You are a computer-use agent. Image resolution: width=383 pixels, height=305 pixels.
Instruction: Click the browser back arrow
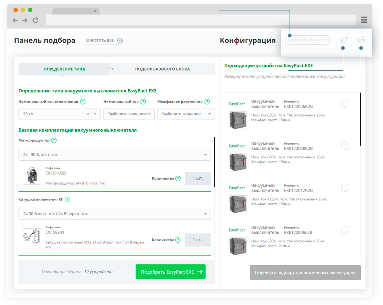[15, 20]
